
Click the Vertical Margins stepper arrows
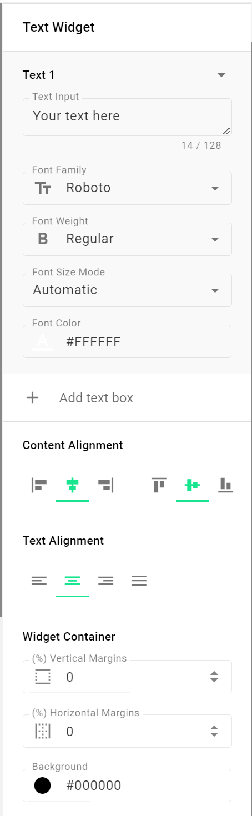(214, 677)
